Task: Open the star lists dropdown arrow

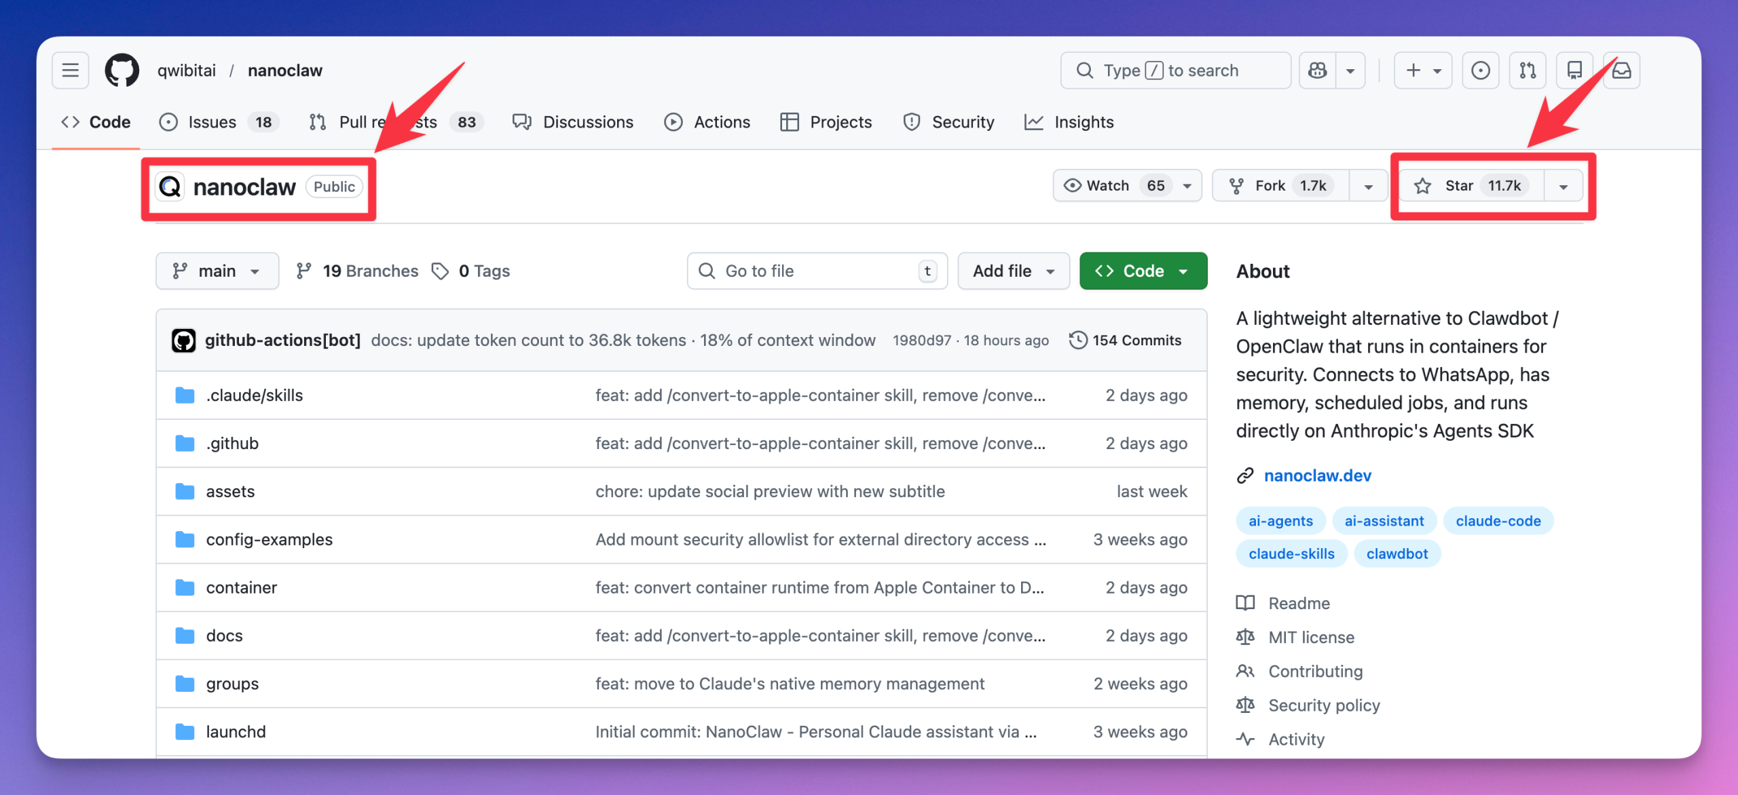Action: [x=1564, y=187]
